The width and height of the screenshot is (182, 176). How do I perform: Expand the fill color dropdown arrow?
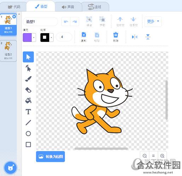[x=34, y=37]
